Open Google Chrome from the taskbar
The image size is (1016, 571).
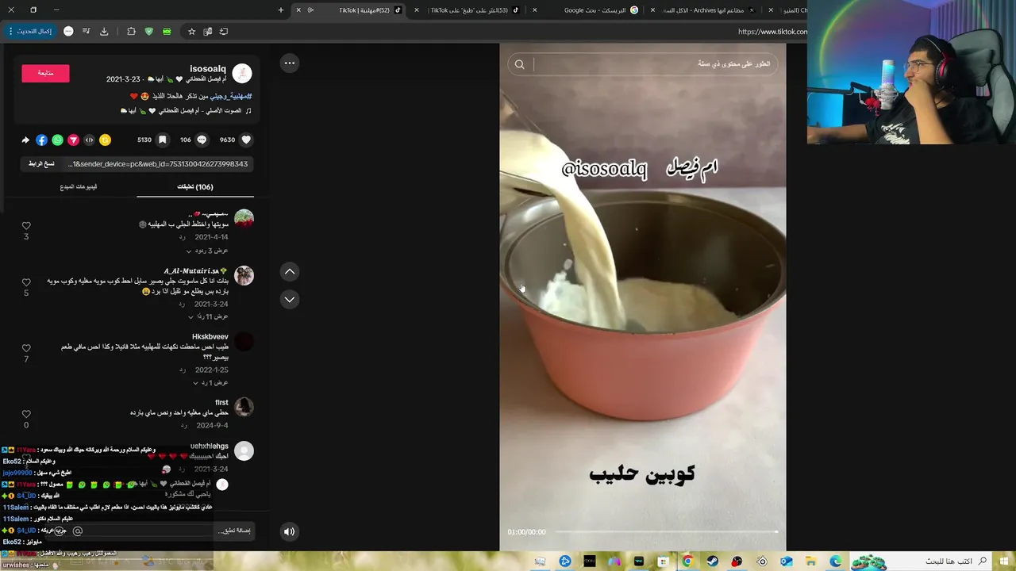point(687,561)
